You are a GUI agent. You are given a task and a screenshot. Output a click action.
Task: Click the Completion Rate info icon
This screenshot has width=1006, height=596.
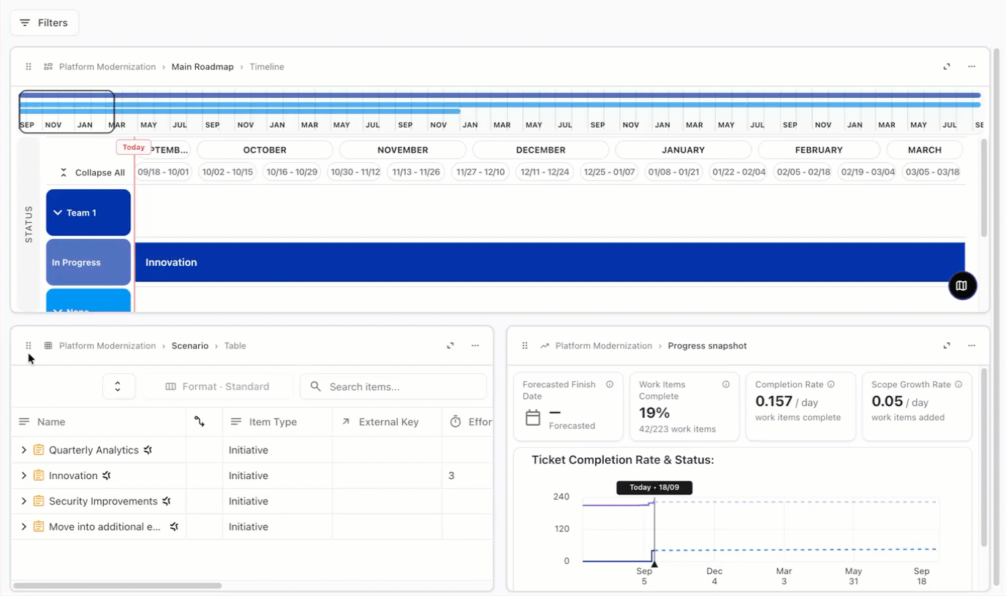pyautogui.click(x=831, y=384)
